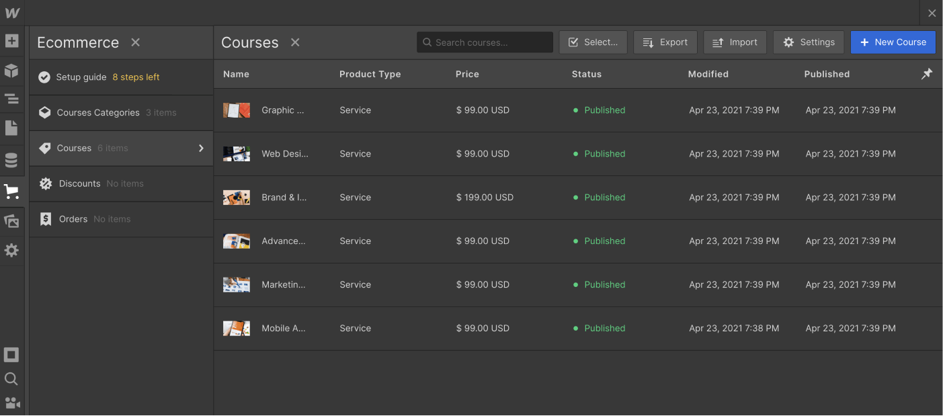Click the Advance... course name
The image size is (943, 416).
[284, 241]
